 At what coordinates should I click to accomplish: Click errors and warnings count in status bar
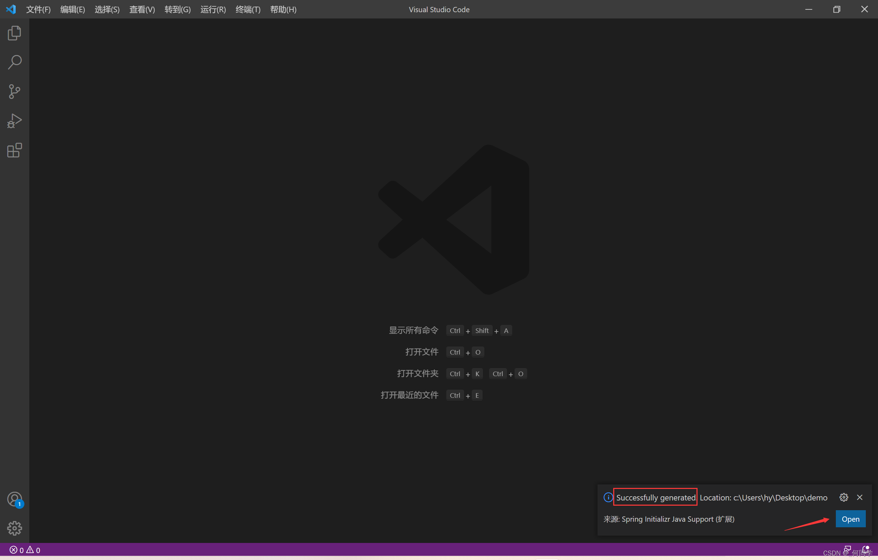25,550
